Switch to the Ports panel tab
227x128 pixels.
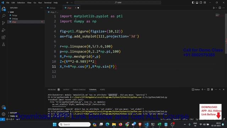coord(103,90)
